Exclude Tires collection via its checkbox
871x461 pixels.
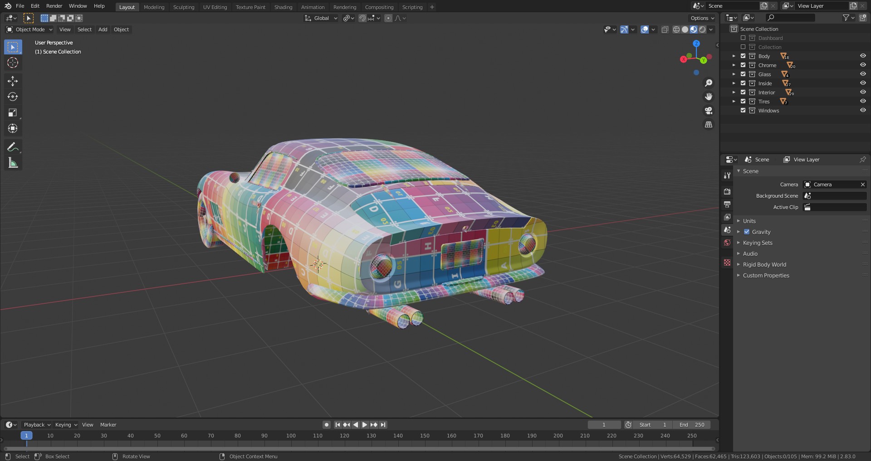(743, 102)
